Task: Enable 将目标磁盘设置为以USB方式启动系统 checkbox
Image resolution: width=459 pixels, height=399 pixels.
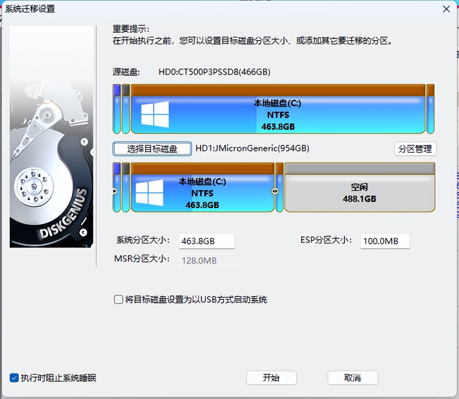Action: (118, 299)
